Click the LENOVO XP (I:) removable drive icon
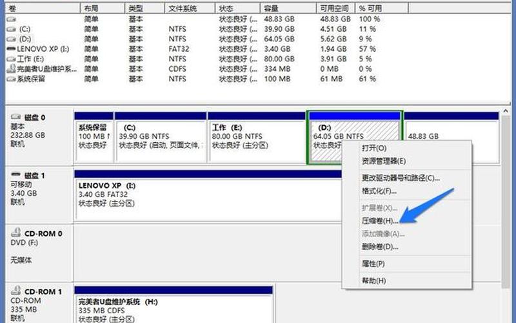 [11, 49]
